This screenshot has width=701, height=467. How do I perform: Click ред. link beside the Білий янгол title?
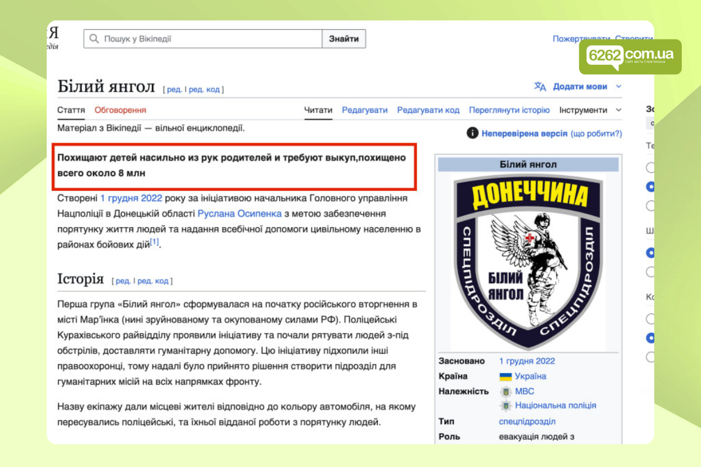174,89
